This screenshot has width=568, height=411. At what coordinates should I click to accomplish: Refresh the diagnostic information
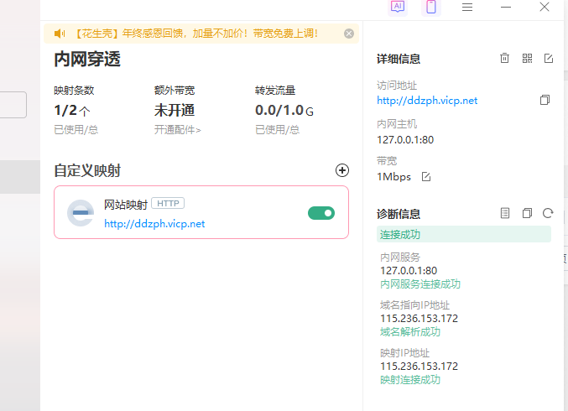549,213
